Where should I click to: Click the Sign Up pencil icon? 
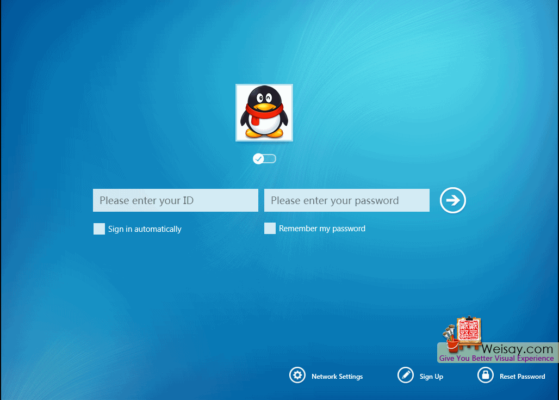click(x=406, y=376)
